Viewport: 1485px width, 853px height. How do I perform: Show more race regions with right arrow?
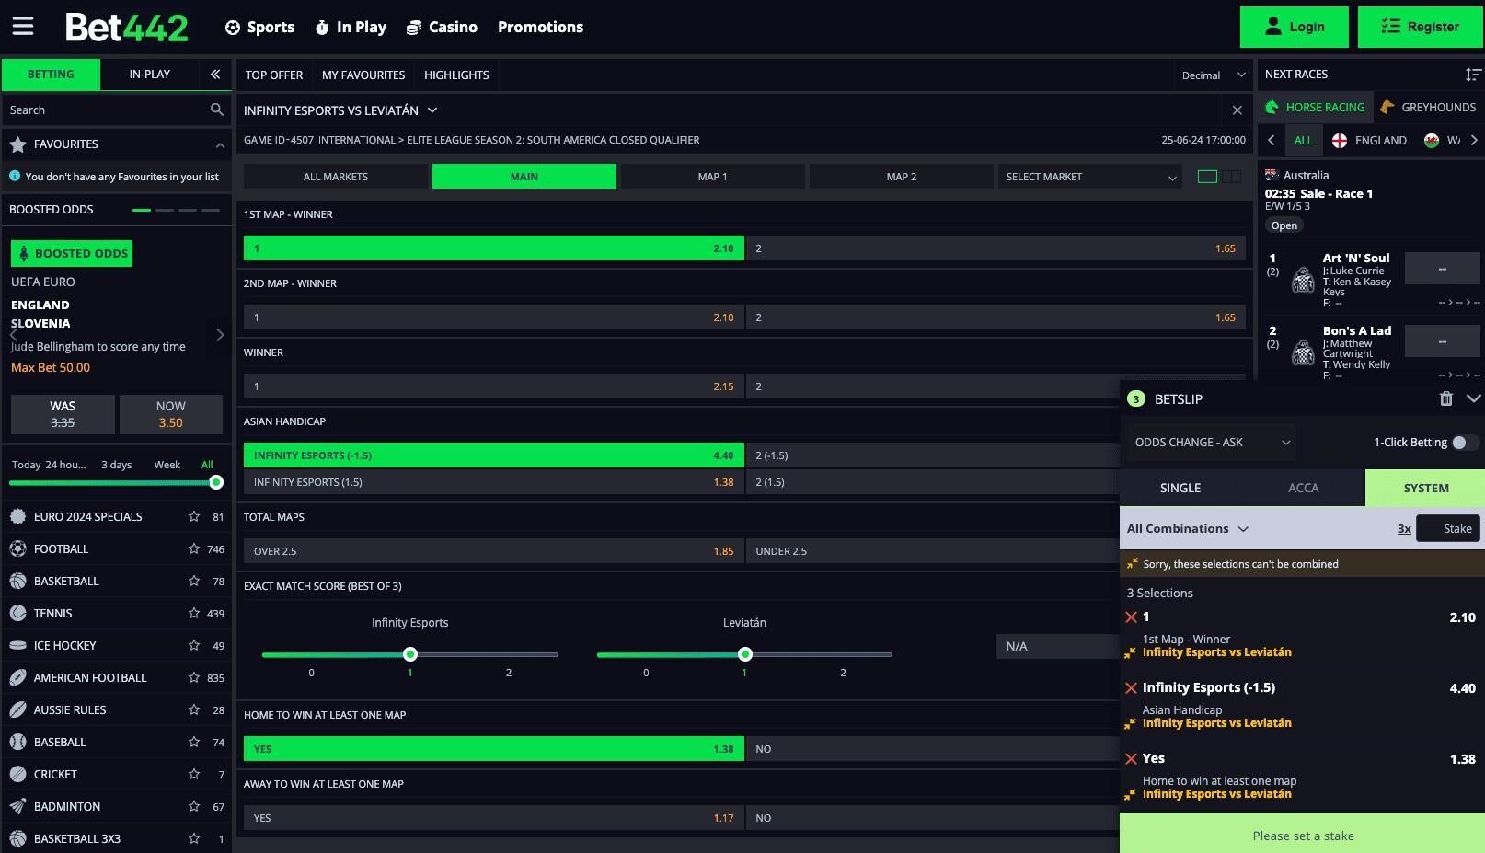point(1474,141)
